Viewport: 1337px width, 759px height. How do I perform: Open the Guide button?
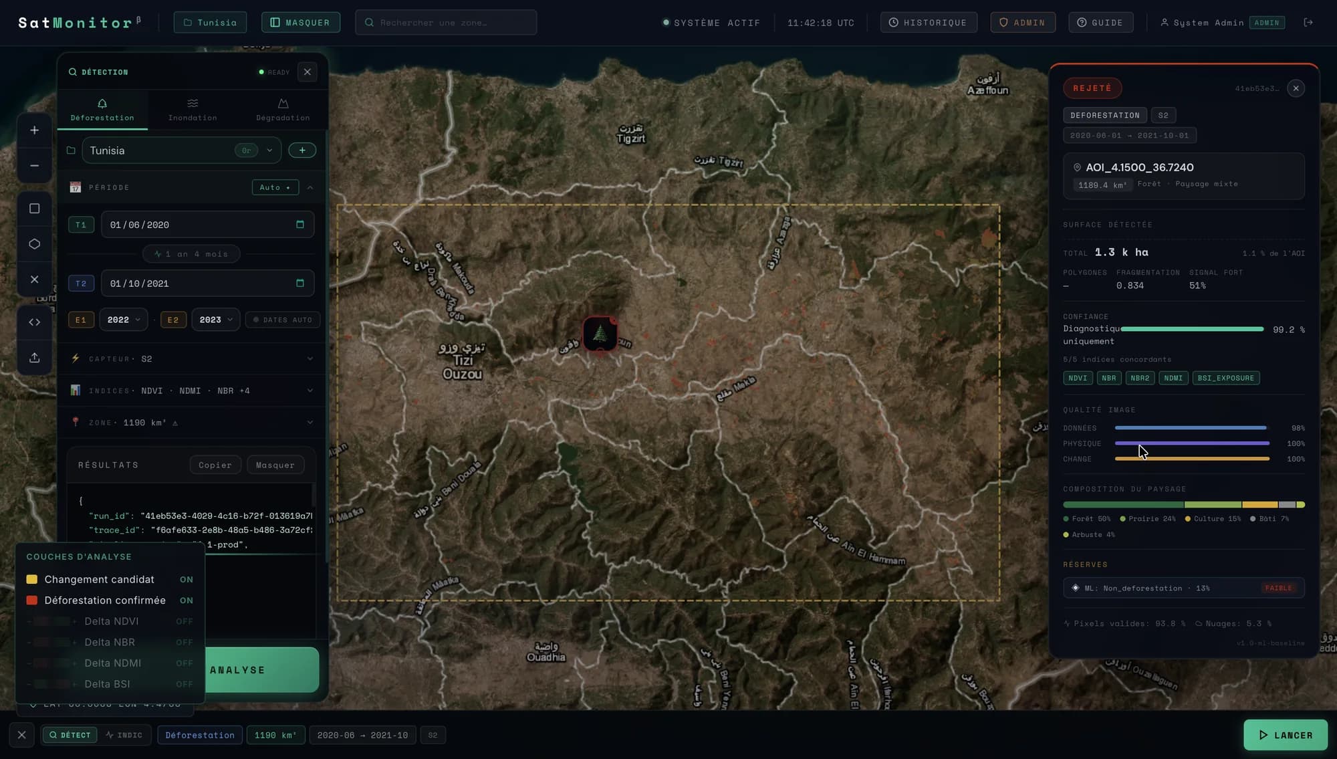tap(1100, 22)
